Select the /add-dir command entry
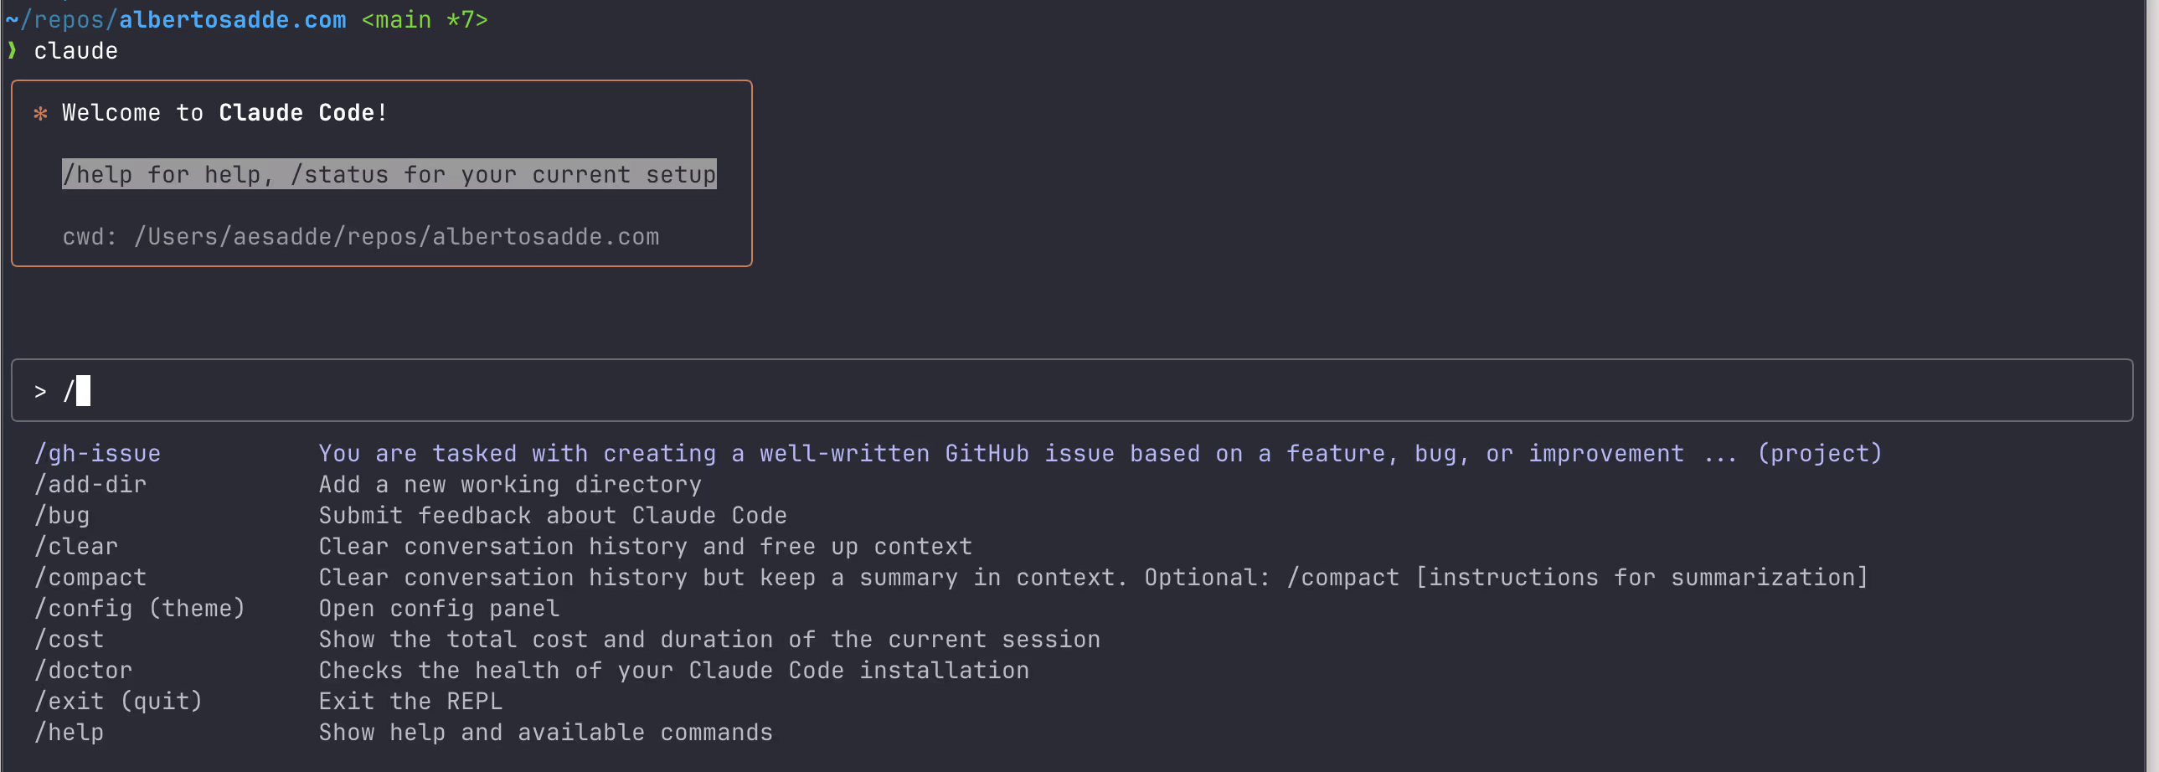The width and height of the screenshot is (2159, 772). [x=90, y=485]
